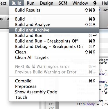Open the Run menu
Image resolution: width=108 pixels, height=109 pixels.
30,3
